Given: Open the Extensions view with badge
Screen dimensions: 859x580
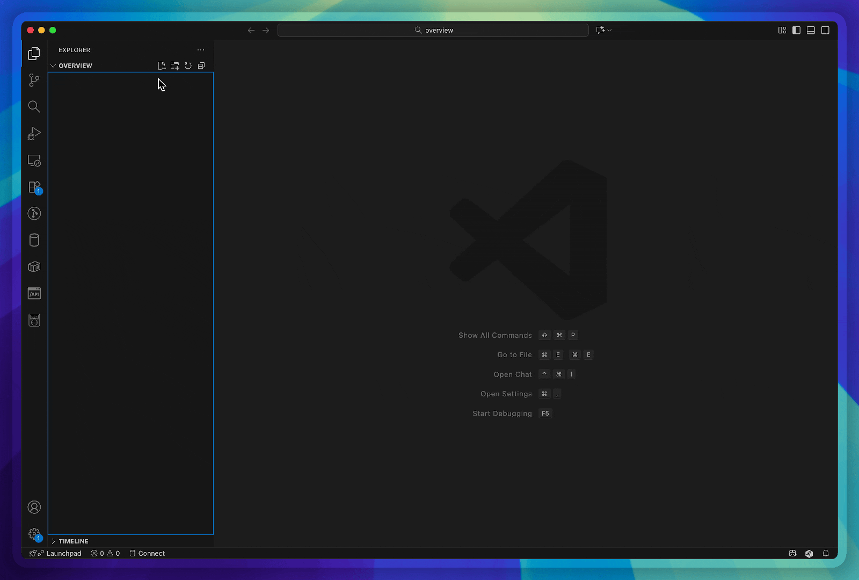Looking at the screenshot, I should point(34,187).
